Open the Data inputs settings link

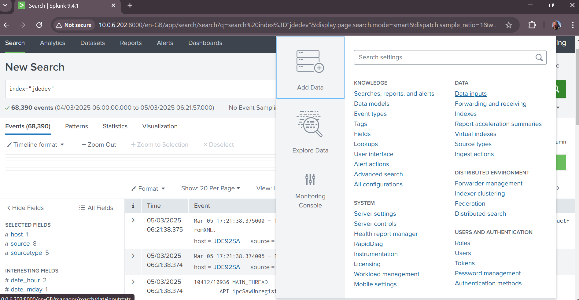tap(470, 94)
